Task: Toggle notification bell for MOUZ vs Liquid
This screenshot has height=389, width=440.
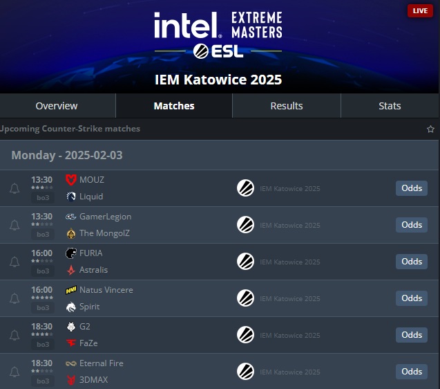Action: (x=15, y=188)
